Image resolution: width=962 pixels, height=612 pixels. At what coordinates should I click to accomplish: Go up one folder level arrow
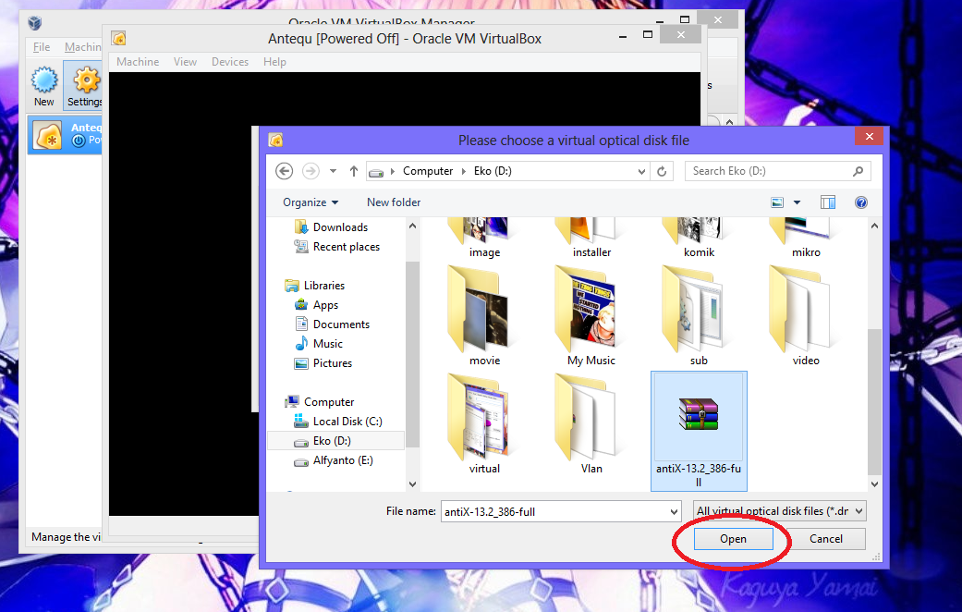[x=353, y=171]
